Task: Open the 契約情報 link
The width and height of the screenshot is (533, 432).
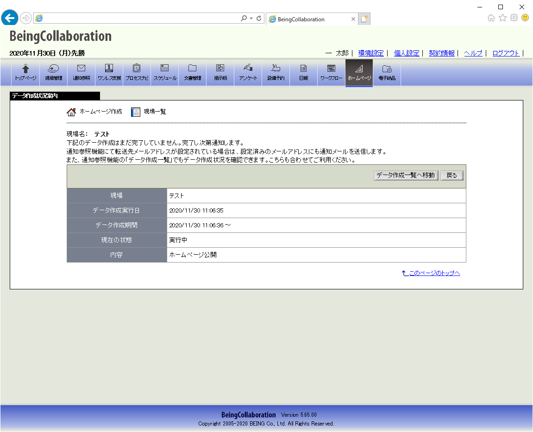Action: pyautogui.click(x=442, y=53)
